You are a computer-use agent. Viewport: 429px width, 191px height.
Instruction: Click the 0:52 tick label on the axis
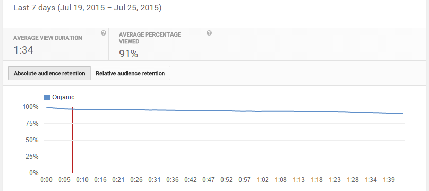coord(227,180)
